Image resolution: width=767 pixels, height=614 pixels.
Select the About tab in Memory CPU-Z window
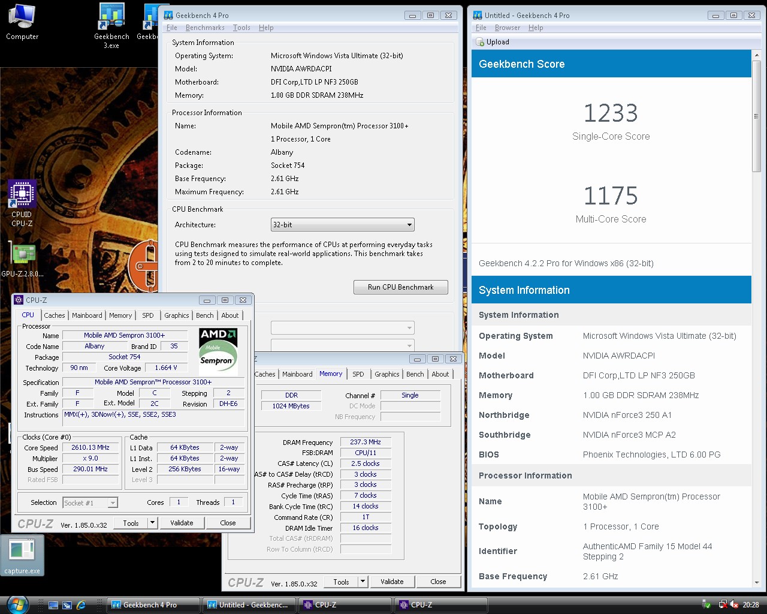(440, 374)
